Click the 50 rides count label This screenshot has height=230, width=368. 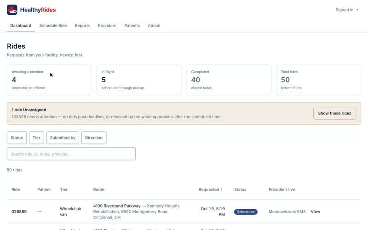15,170
